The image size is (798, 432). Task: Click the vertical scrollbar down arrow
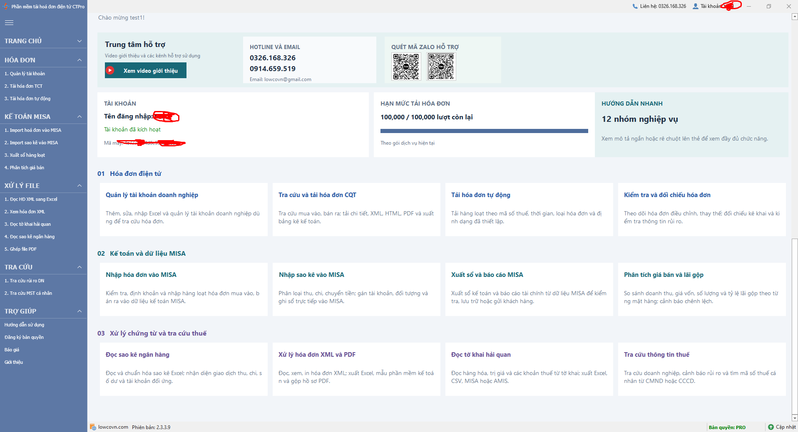(x=795, y=418)
